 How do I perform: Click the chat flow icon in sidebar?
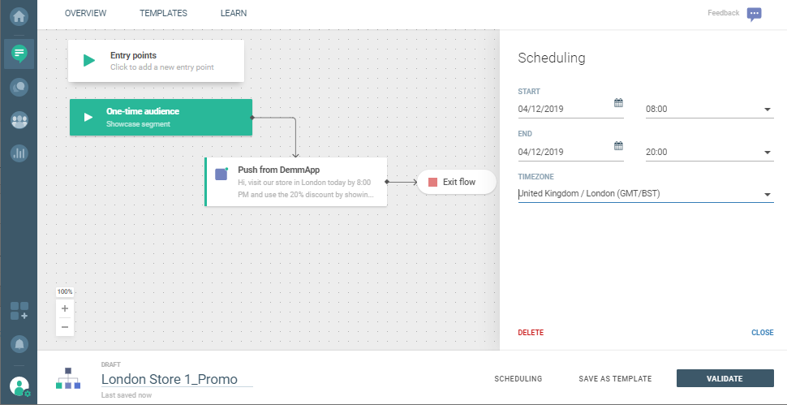19,54
